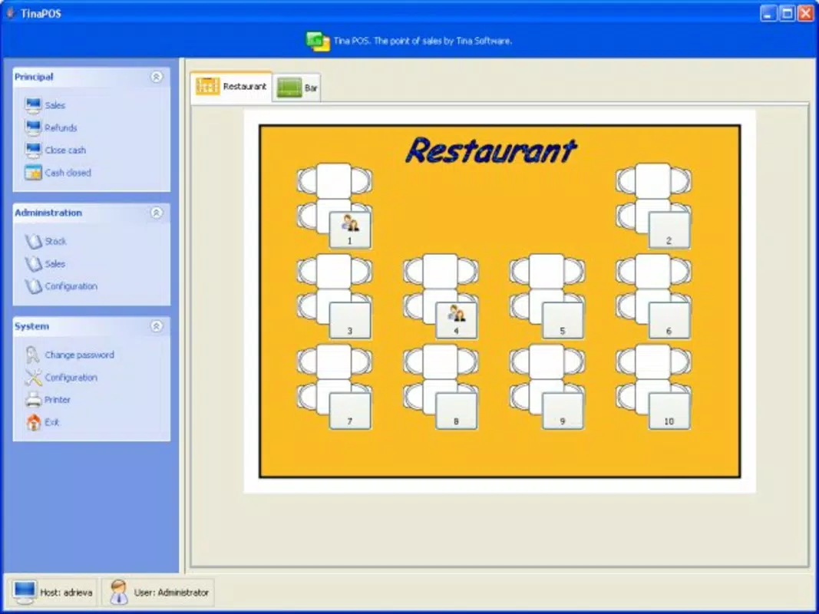Viewport: 819px width, 614px height.
Task: Click the Administrator user avatar icon
Action: coord(119,592)
